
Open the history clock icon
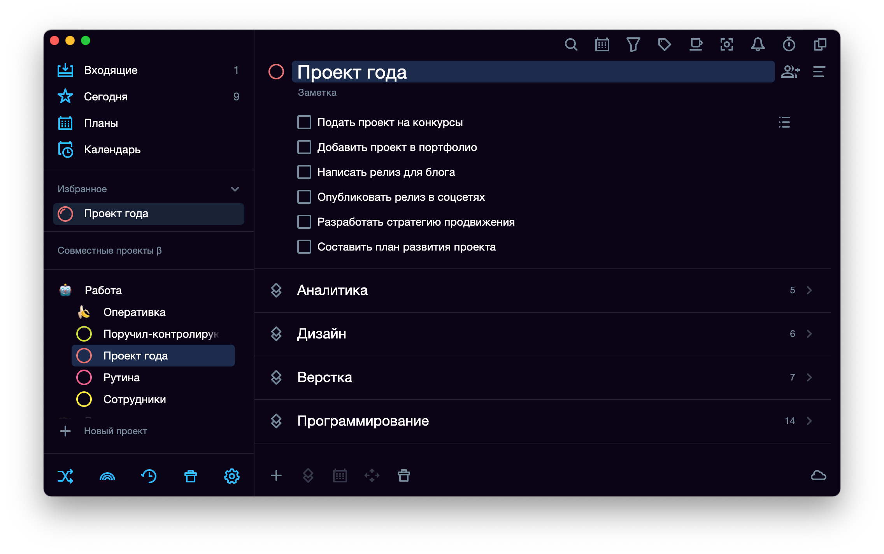click(149, 476)
